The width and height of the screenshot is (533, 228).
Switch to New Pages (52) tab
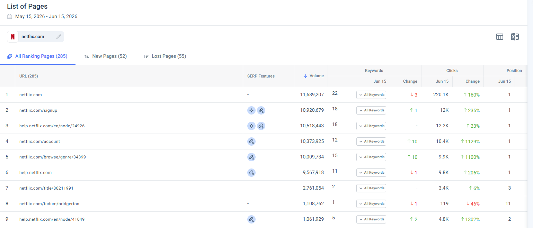click(x=106, y=56)
